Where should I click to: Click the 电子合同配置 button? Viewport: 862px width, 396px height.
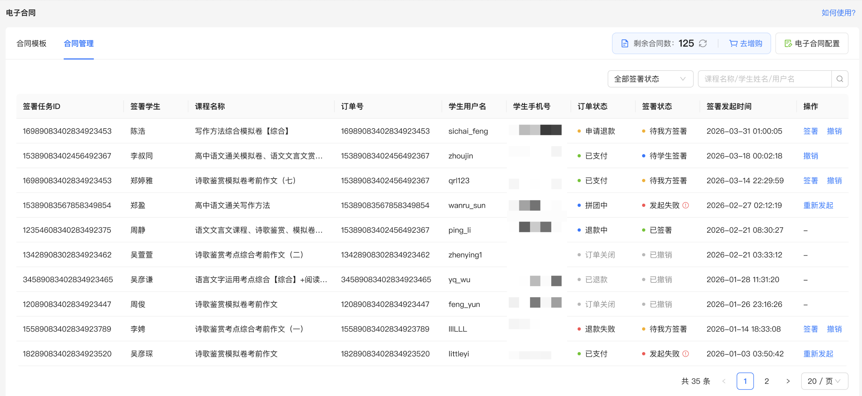click(811, 44)
